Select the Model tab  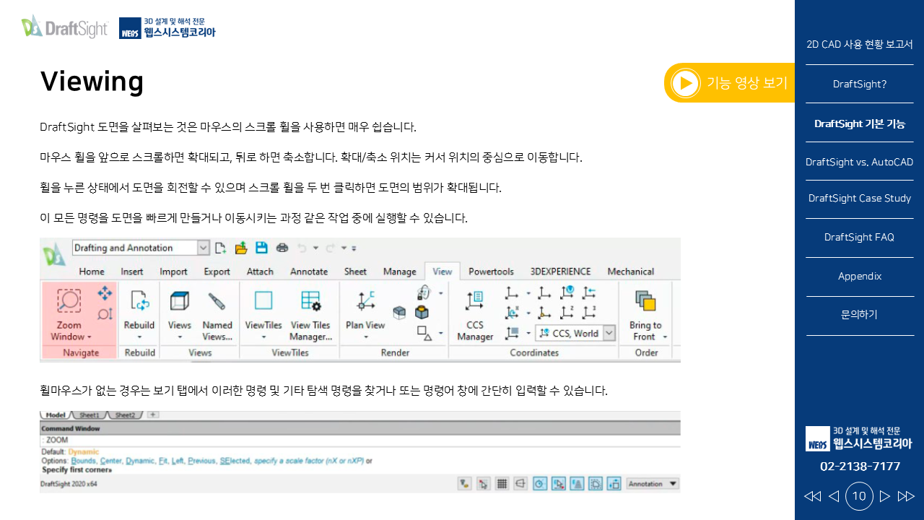click(56, 415)
